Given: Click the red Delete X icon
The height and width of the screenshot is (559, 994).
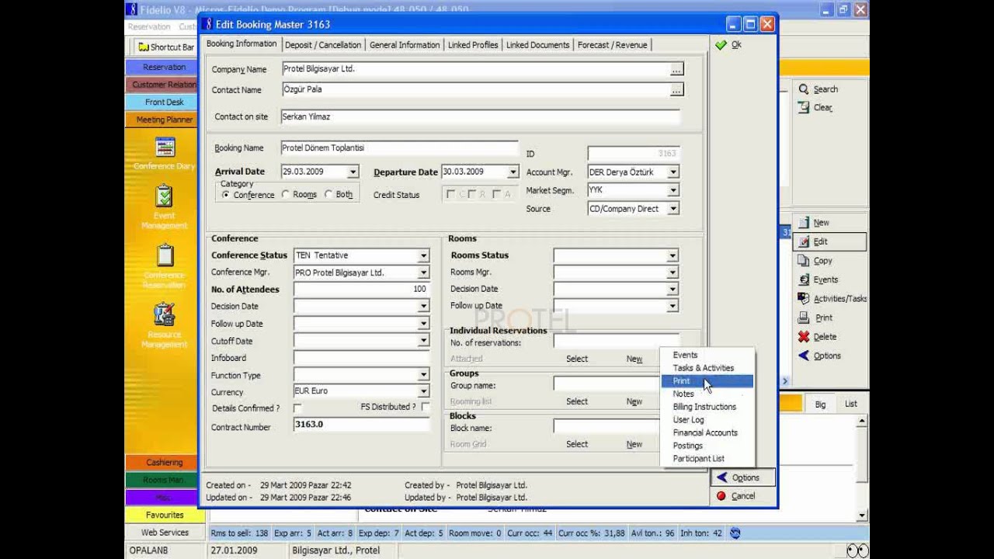Looking at the screenshot, I should point(804,337).
